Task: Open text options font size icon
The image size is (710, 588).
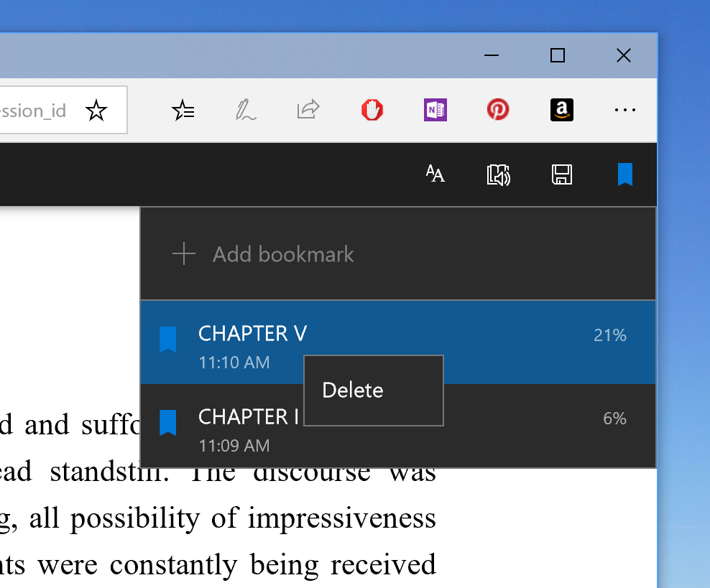Action: [435, 174]
